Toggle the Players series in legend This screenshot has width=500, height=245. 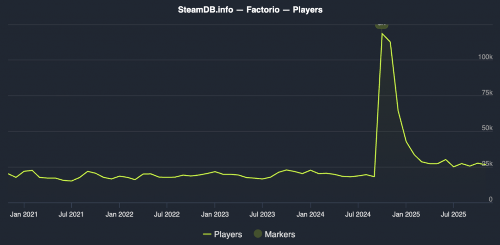[x=228, y=234]
